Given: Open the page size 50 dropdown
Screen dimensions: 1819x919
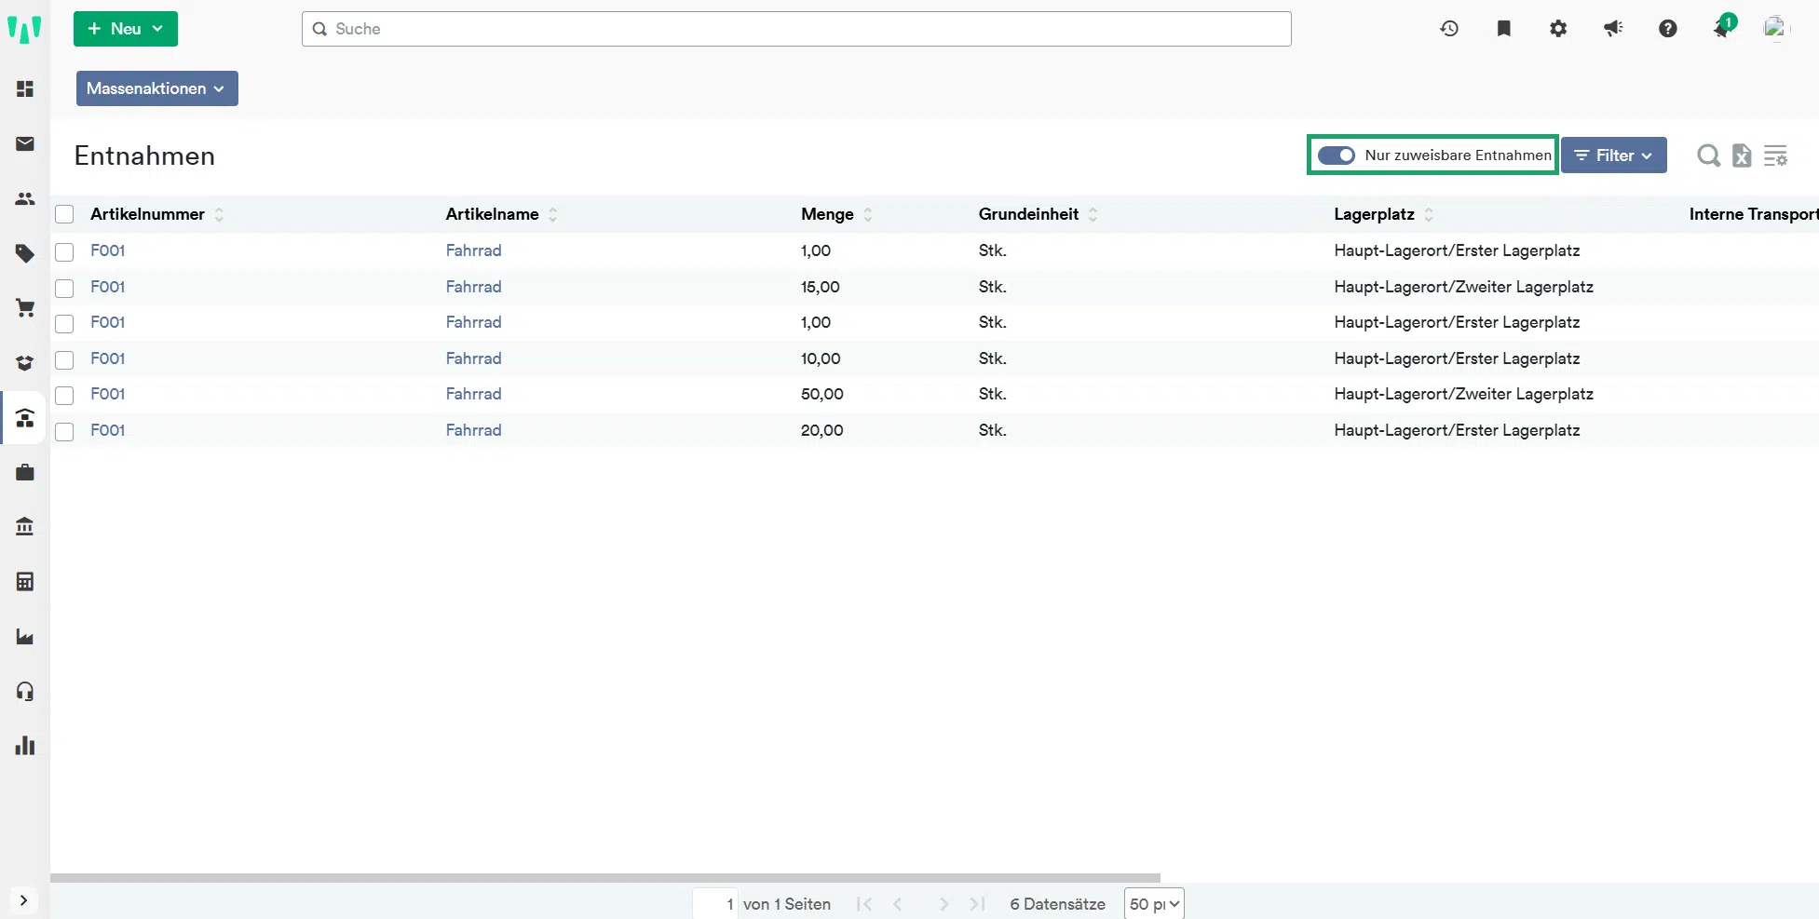Looking at the screenshot, I should coord(1154,904).
